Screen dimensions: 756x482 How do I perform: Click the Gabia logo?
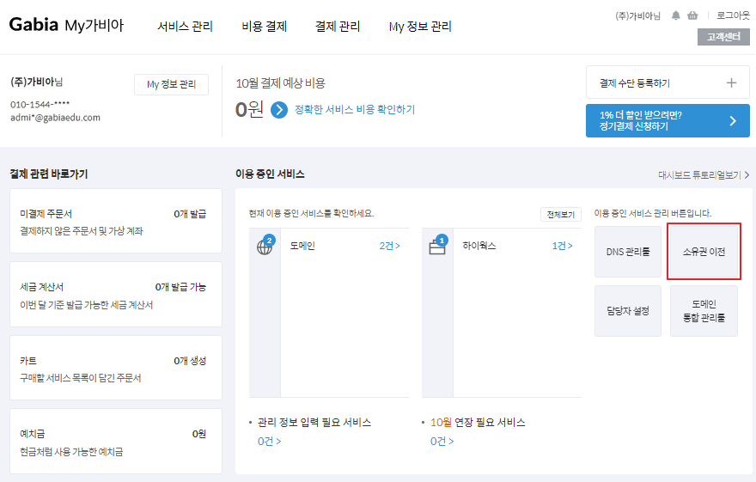34,25
